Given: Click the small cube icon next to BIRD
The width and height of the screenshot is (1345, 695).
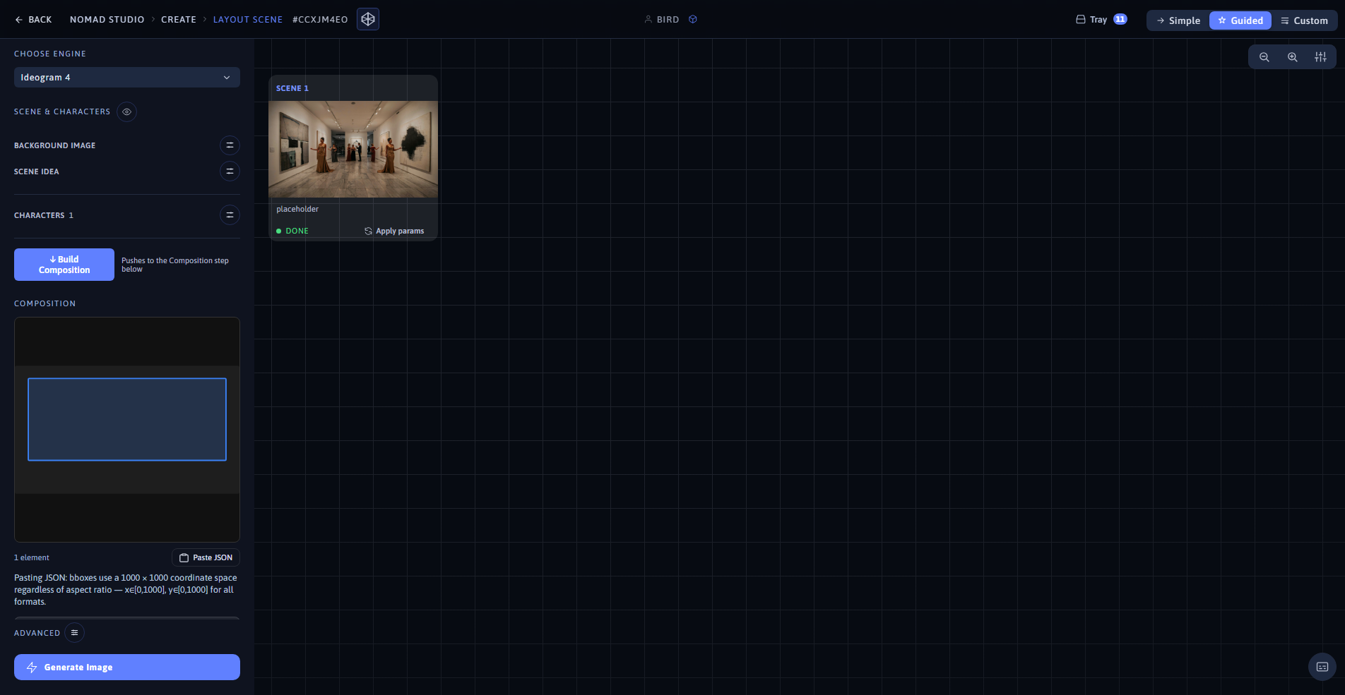Looking at the screenshot, I should (x=693, y=20).
